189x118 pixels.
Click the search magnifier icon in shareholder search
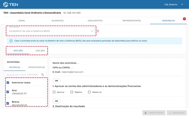43,75
